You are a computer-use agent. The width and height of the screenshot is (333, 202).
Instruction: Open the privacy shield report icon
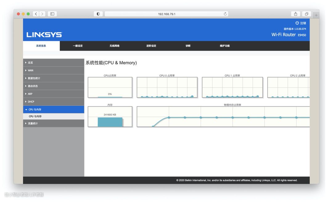[98, 14]
